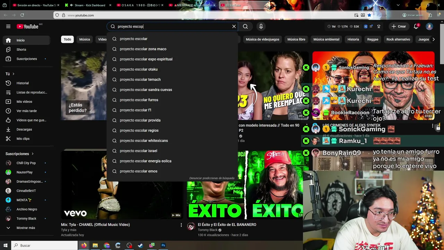Viewport: 444px width, 250px height.
Task: Open Mis videos in the sidebar
Action: [26, 101]
